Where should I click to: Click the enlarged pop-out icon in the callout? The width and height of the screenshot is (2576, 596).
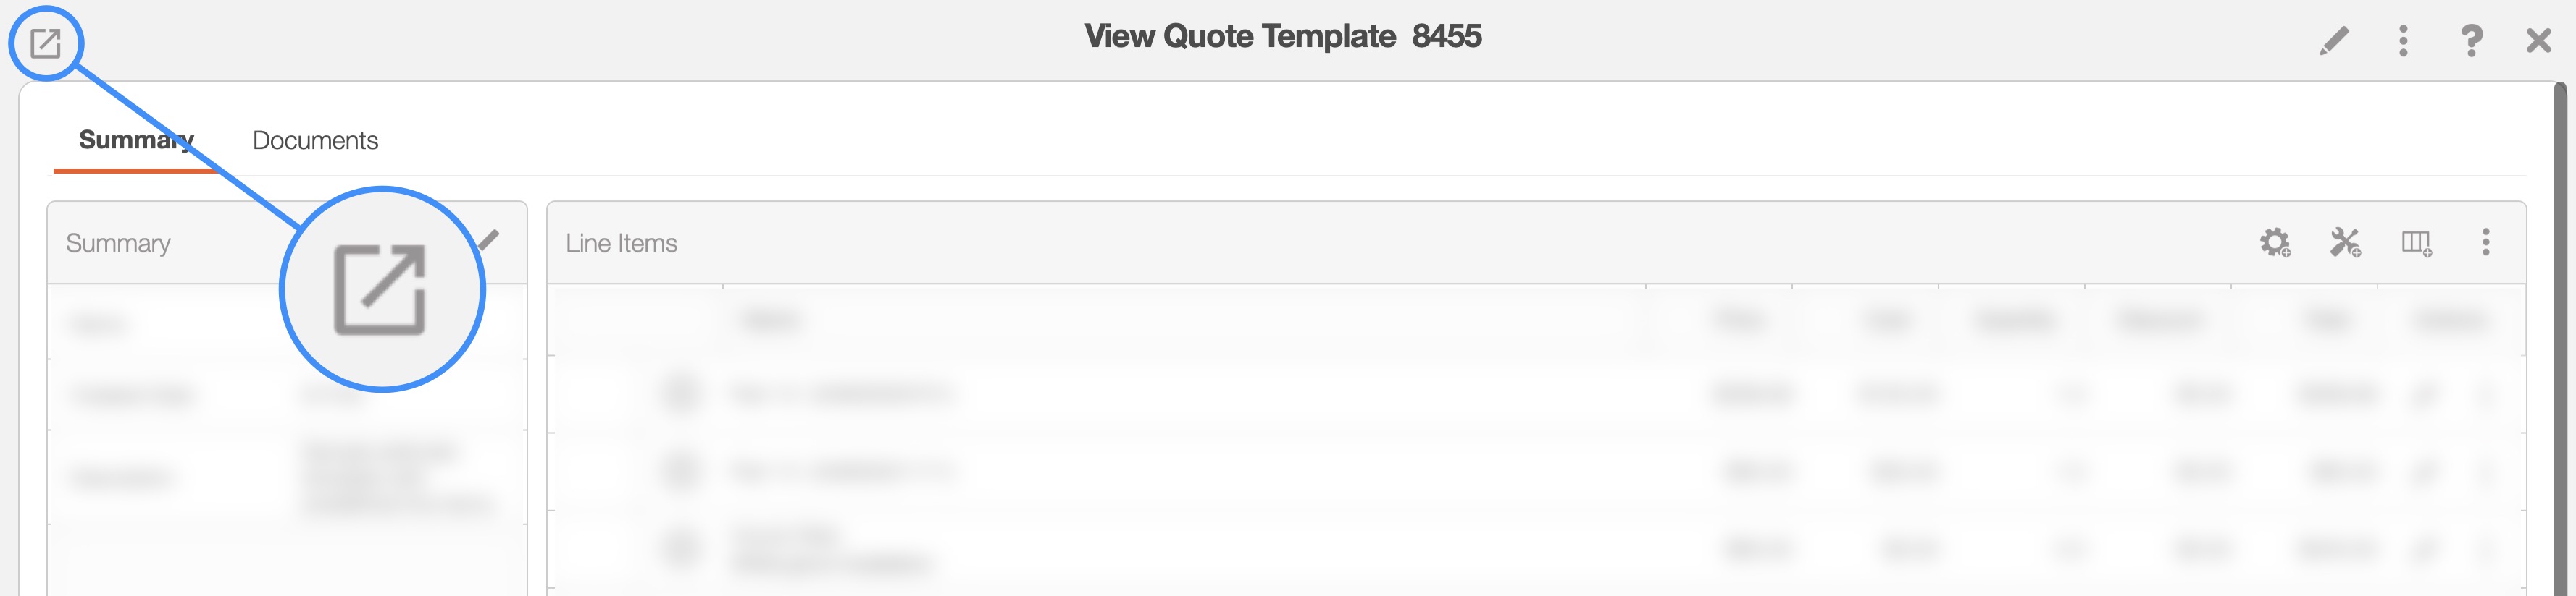(x=380, y=289)
